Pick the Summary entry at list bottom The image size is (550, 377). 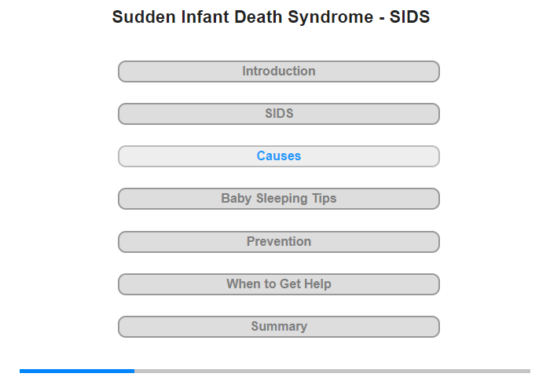[x=278, y=327]
